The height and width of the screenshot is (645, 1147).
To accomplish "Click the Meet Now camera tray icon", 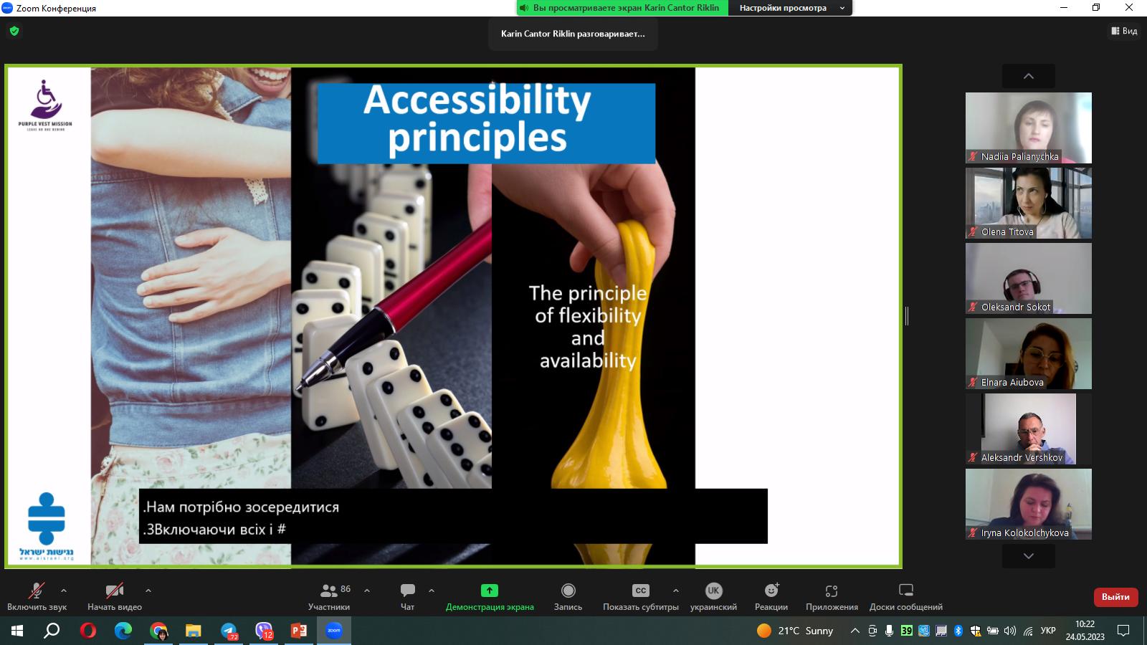I will [872, 631].
